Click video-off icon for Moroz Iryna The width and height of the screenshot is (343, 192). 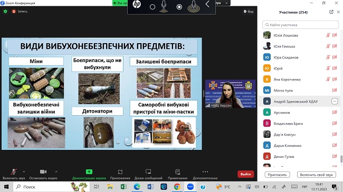335,90
